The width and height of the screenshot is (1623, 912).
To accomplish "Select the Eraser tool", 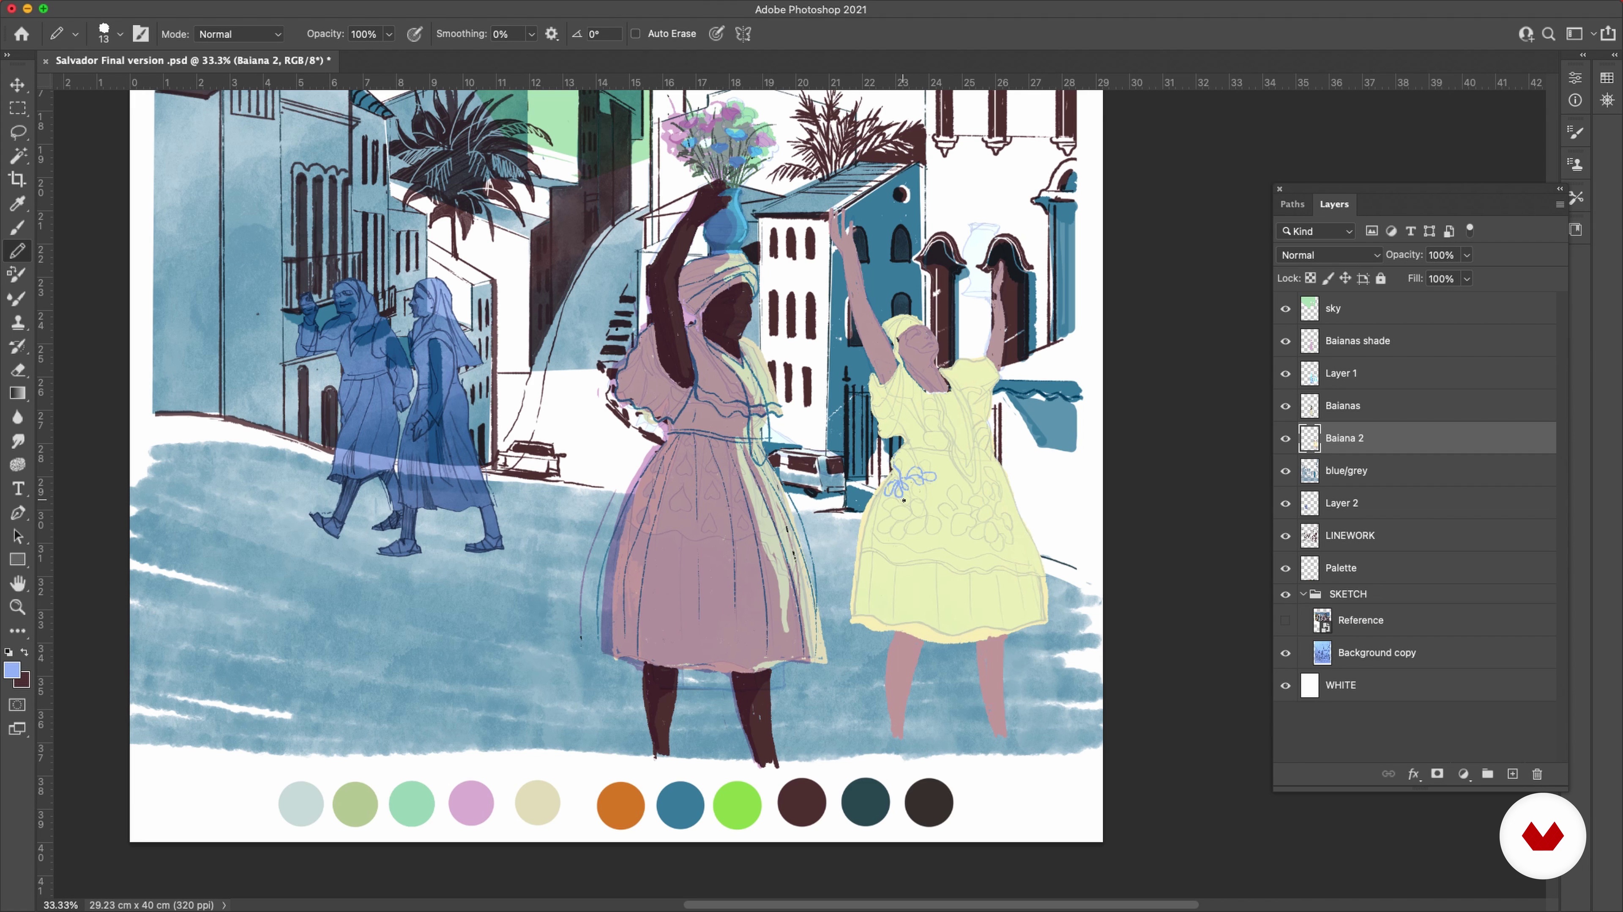I will 17,370.
